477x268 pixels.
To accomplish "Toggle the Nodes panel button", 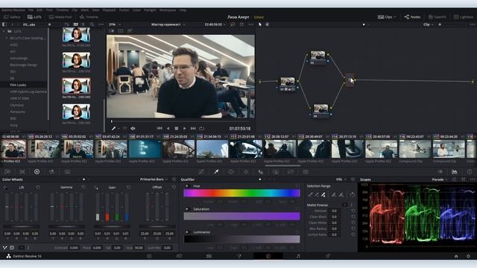I will [412, 17].
